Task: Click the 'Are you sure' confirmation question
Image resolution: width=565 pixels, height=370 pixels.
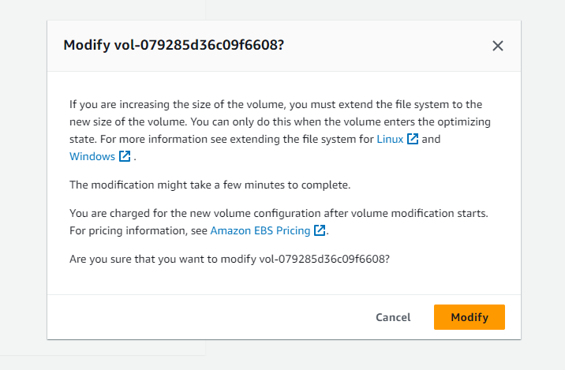Action: coord(230,259)
